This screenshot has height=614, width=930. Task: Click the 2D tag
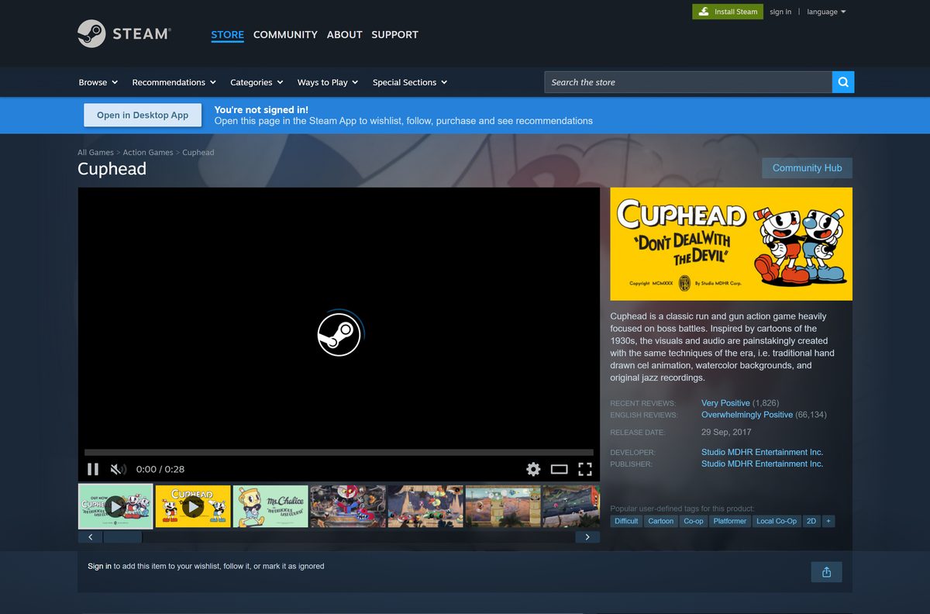click(x=811, y=521)
